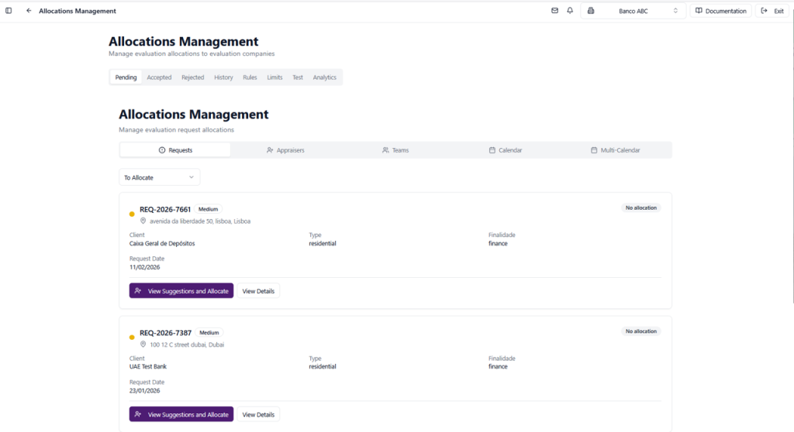
Task: Open the Appraisers view tab
Action: (x=285, y=150)
